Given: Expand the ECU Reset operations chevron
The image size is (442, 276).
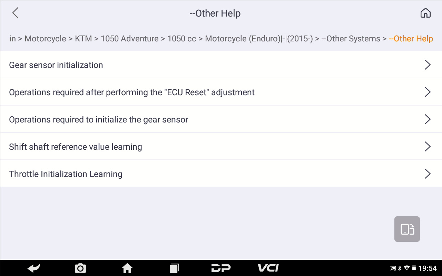Looking at the screenshot, I should pyautogui.click(x=428, y=92).
